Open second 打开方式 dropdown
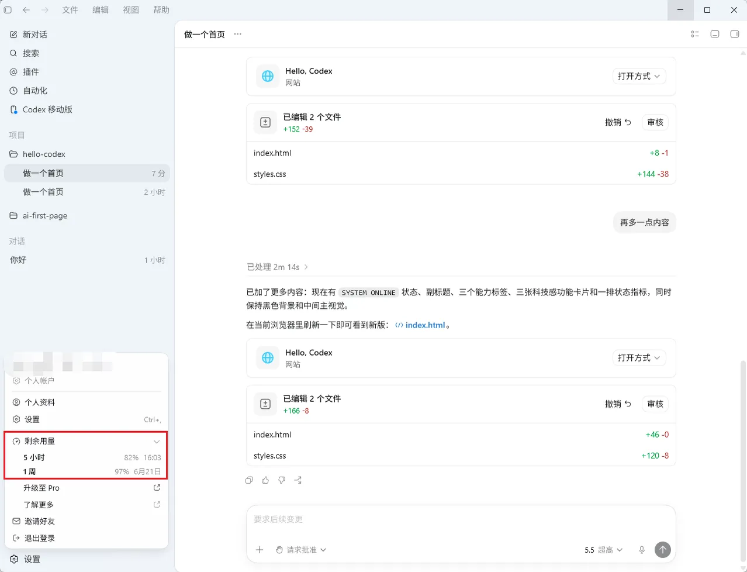This screenshot has width=747, height=572. (x=639, y=357)
